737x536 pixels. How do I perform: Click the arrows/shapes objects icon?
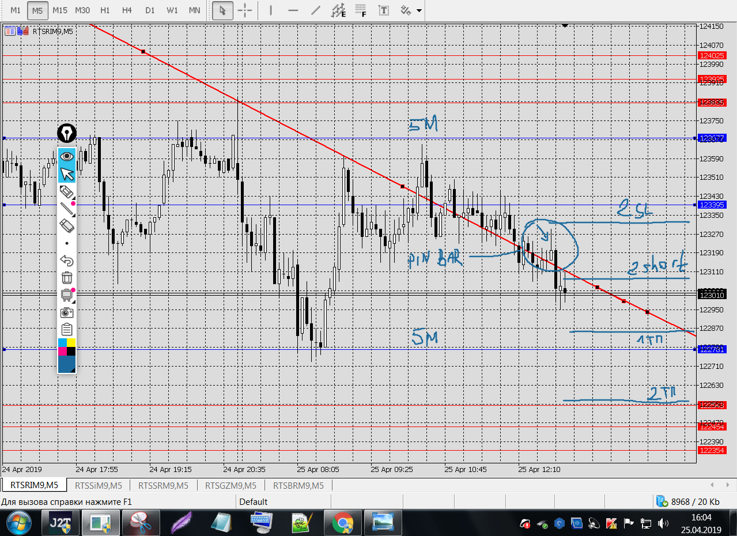point(406,10)
